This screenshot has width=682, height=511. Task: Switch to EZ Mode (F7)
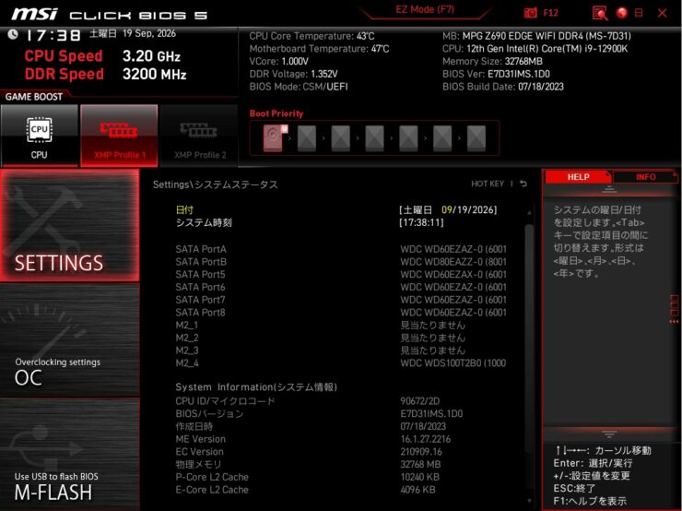[x=425, y=9]
